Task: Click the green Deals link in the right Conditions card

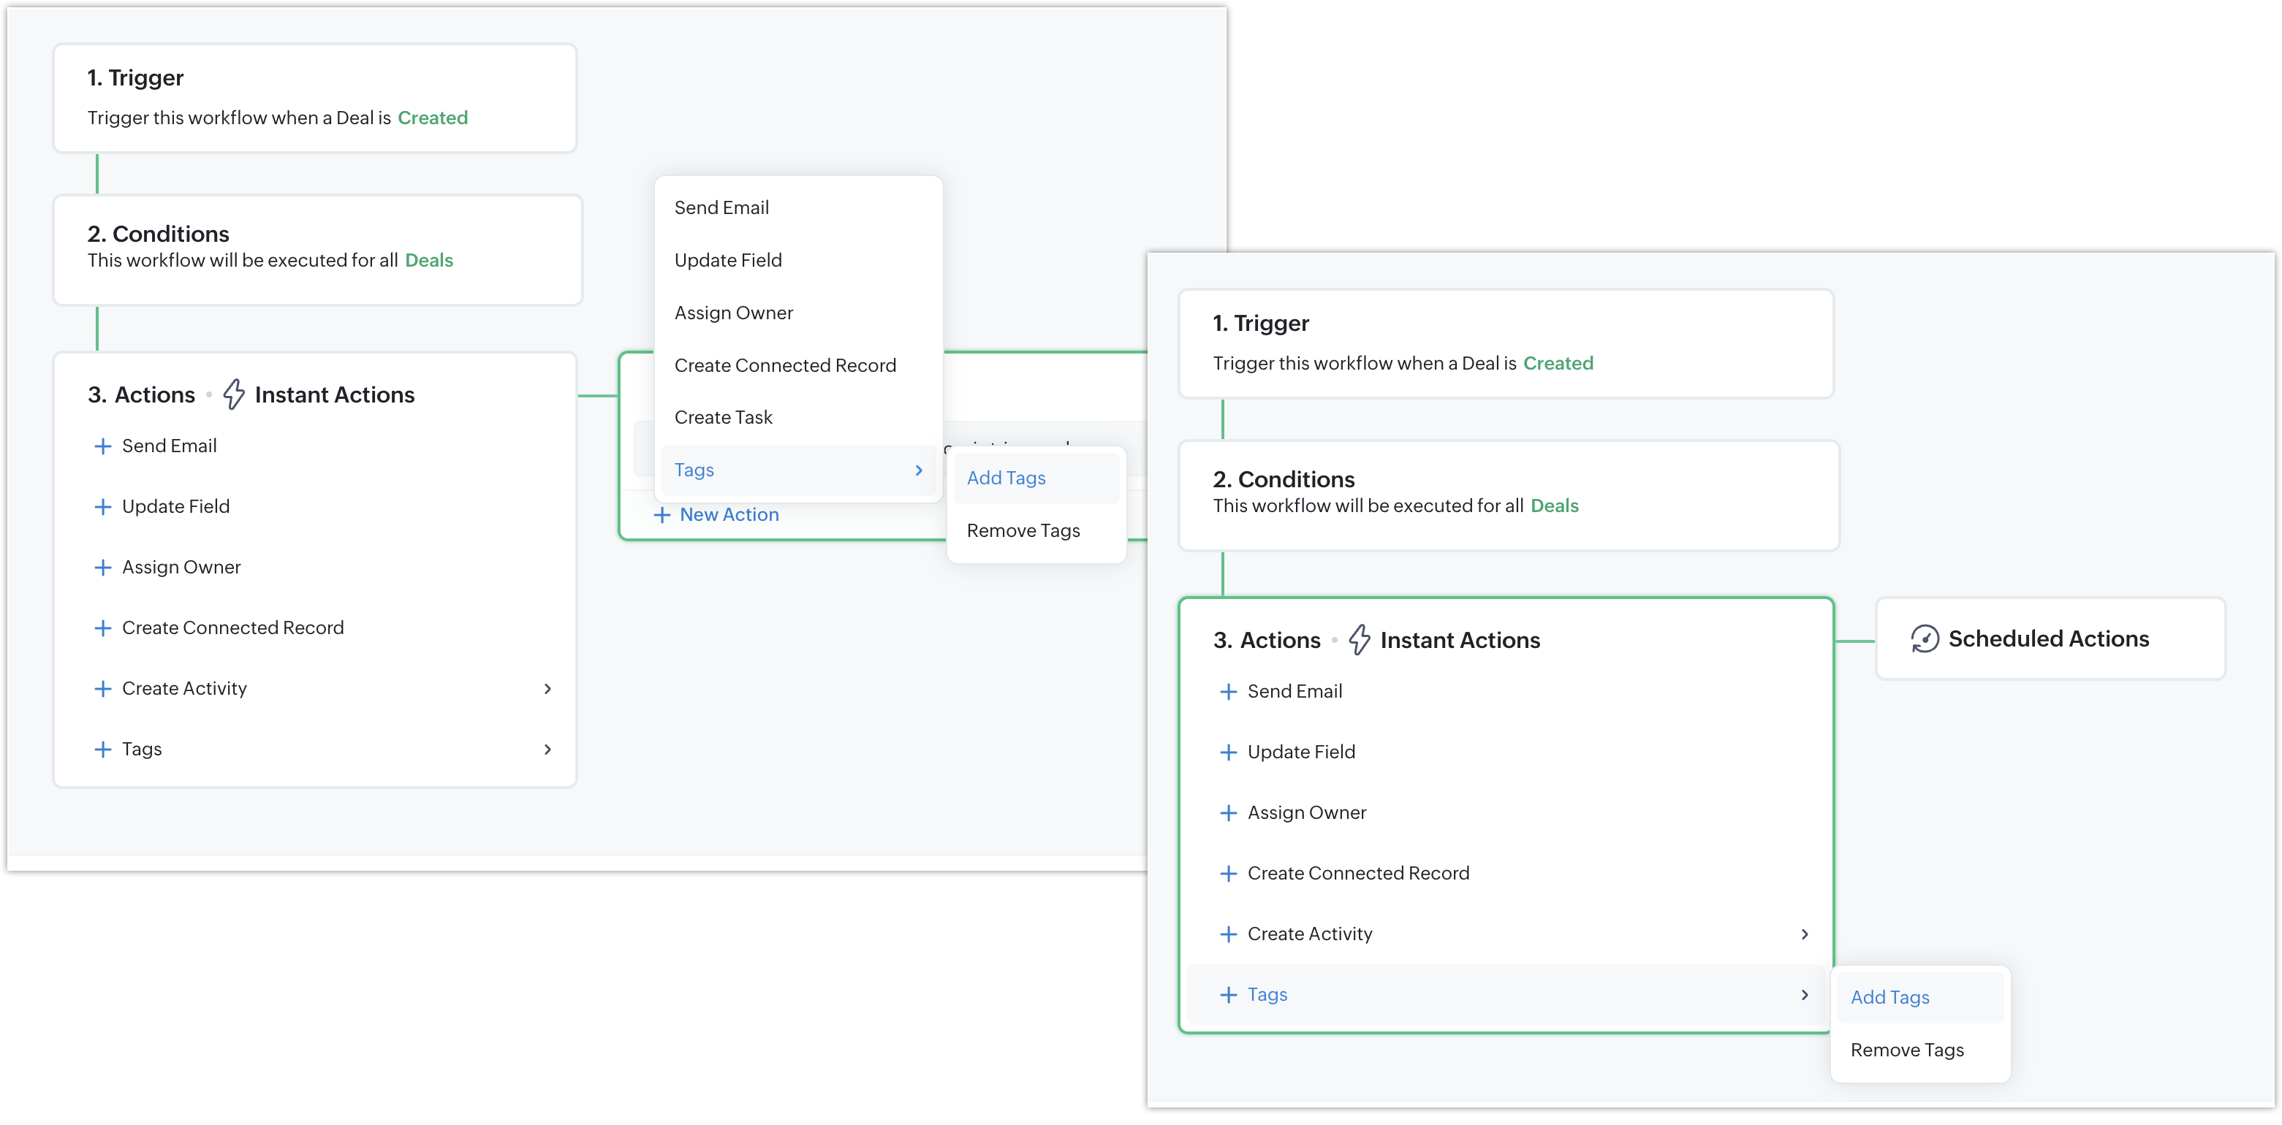Action: (1554, 506)
